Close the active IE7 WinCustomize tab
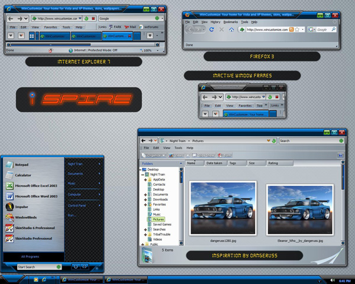Image resolution: width=355 pixels, height=284 pixels. point(130,36)
